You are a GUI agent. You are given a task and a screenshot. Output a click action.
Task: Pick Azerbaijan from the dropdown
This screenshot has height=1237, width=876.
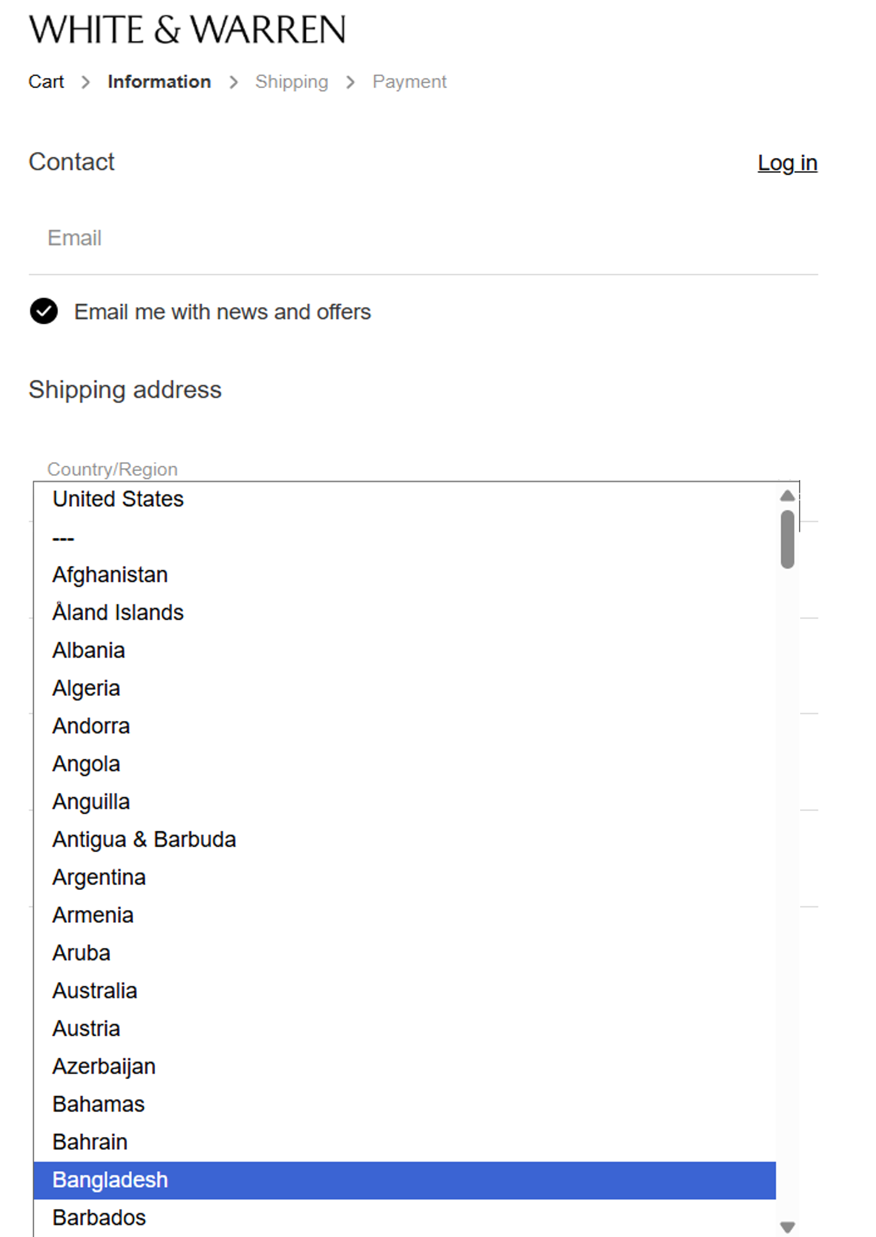point(104,1066)
